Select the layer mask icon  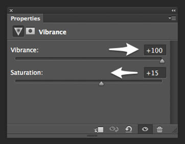(x=30, y=31)
